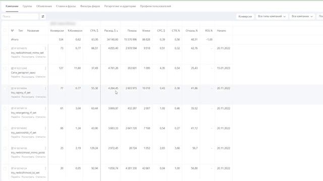323x181 pixels.
Task: Click campaign type icon of kry_zastroishiki_rf_set
Action: (x=12, y=128)
